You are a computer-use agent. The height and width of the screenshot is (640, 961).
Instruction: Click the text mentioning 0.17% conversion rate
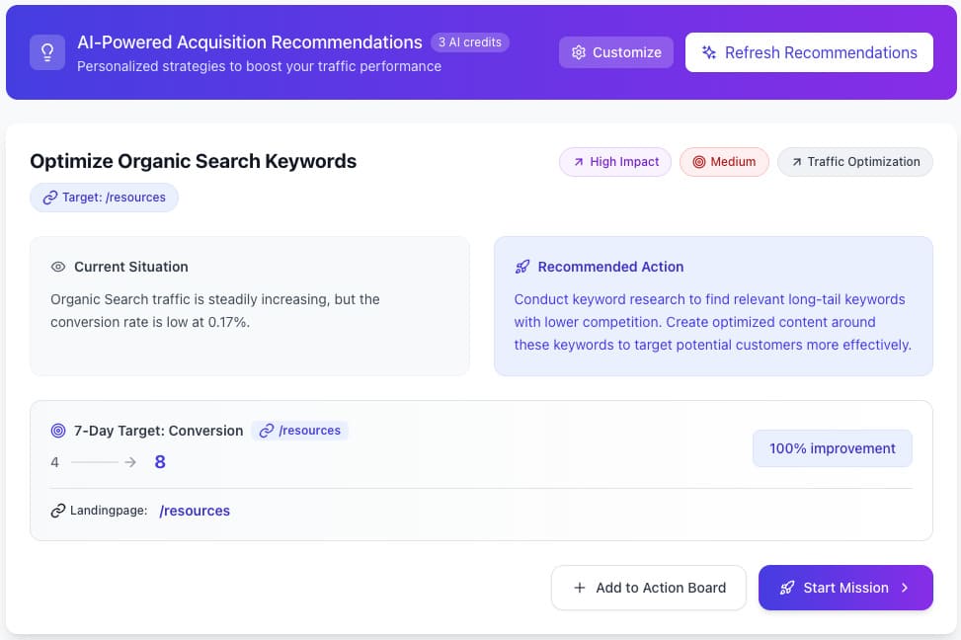pos(215,311)
